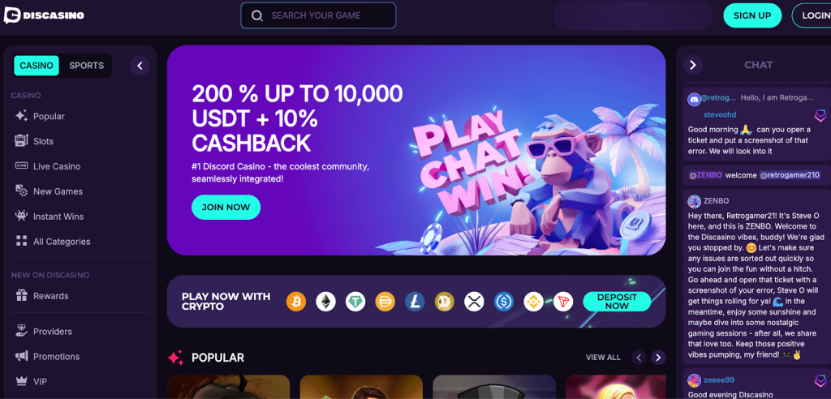831x399 pixels.
Task: Select the Dogecoin icon
Action: 445,302
